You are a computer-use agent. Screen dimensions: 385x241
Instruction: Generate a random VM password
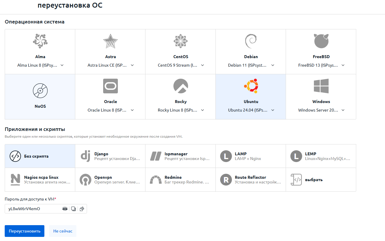(82, 209)
